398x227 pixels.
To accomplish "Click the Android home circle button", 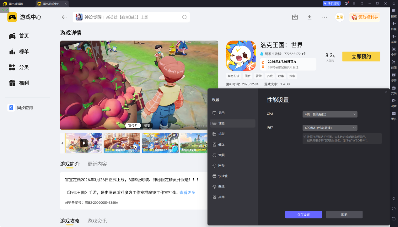I will click(x=394, y=209).
